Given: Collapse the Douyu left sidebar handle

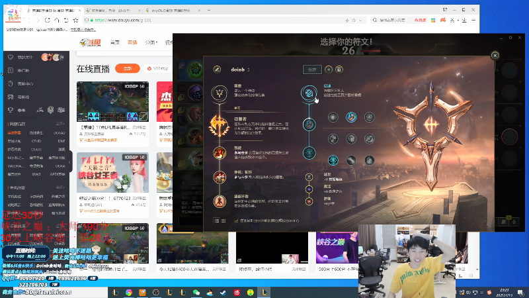Looking at the screenshot, I should [70, 162].
